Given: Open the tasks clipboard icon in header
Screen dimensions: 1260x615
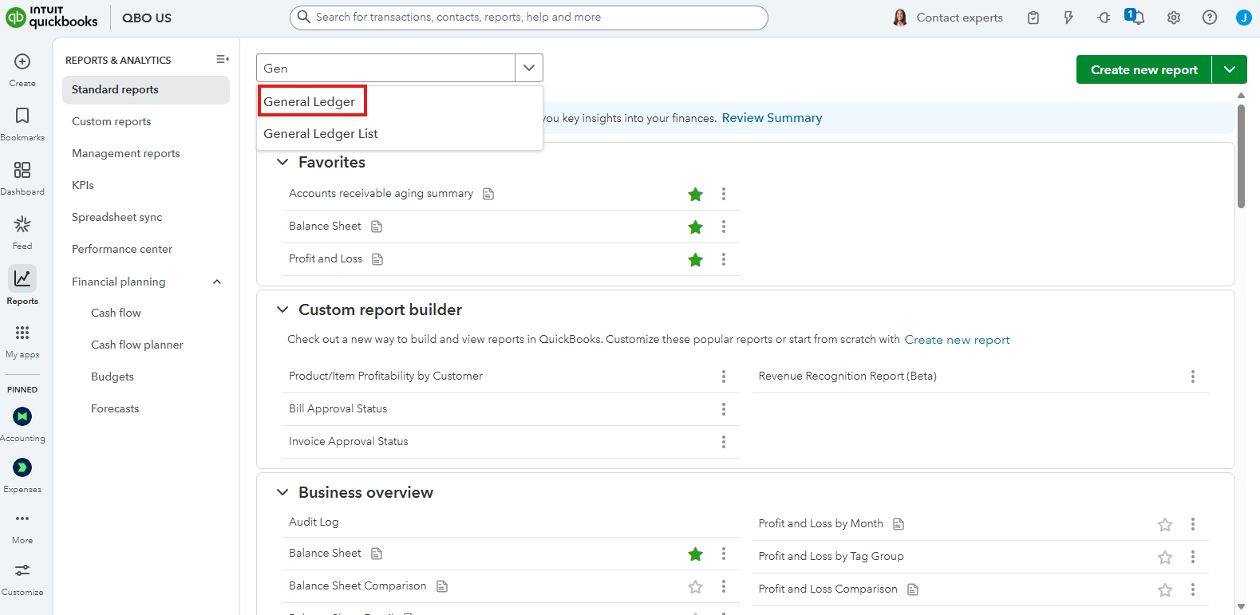Looking at the screenshot, I should [1033, 18].
